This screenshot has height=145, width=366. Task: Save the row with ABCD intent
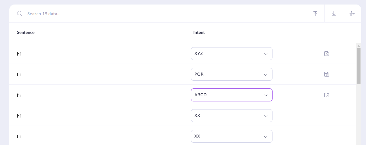pyautogui.click(x=327, y=95)
